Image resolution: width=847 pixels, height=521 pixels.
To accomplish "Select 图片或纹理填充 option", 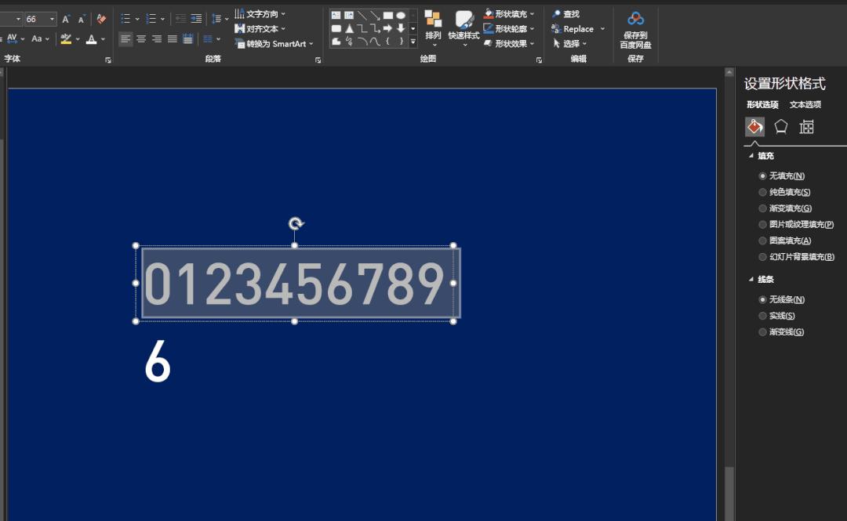I will [x=796, y=224].
